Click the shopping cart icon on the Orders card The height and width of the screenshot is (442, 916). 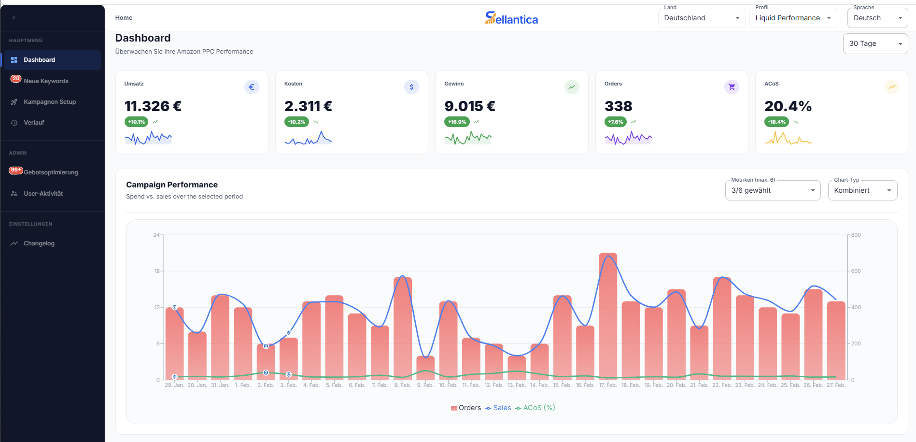click(x=732, y=87)
